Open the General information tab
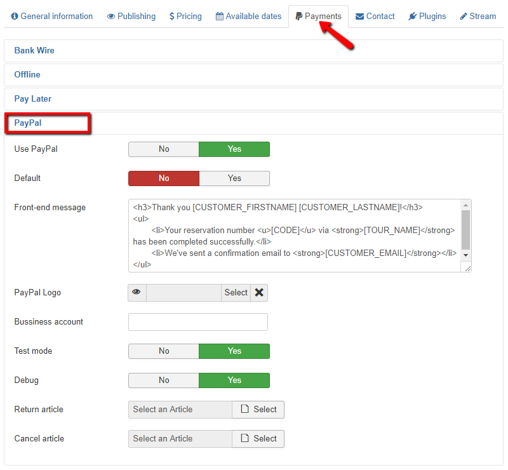Viewport: 508px width, 470px height. coord(52,17)
